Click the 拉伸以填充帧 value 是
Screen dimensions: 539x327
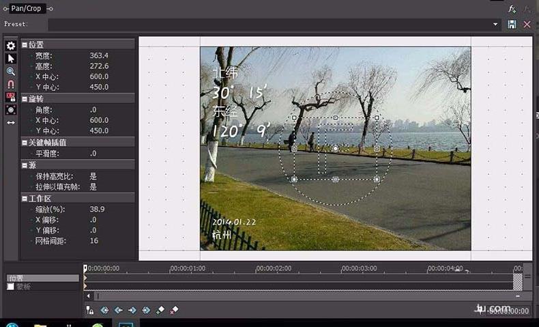point(93,187)
